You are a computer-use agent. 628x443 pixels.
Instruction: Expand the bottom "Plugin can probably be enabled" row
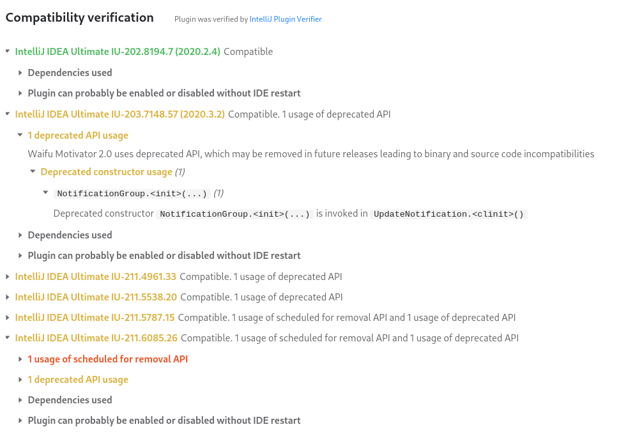[x=20, y=421]
